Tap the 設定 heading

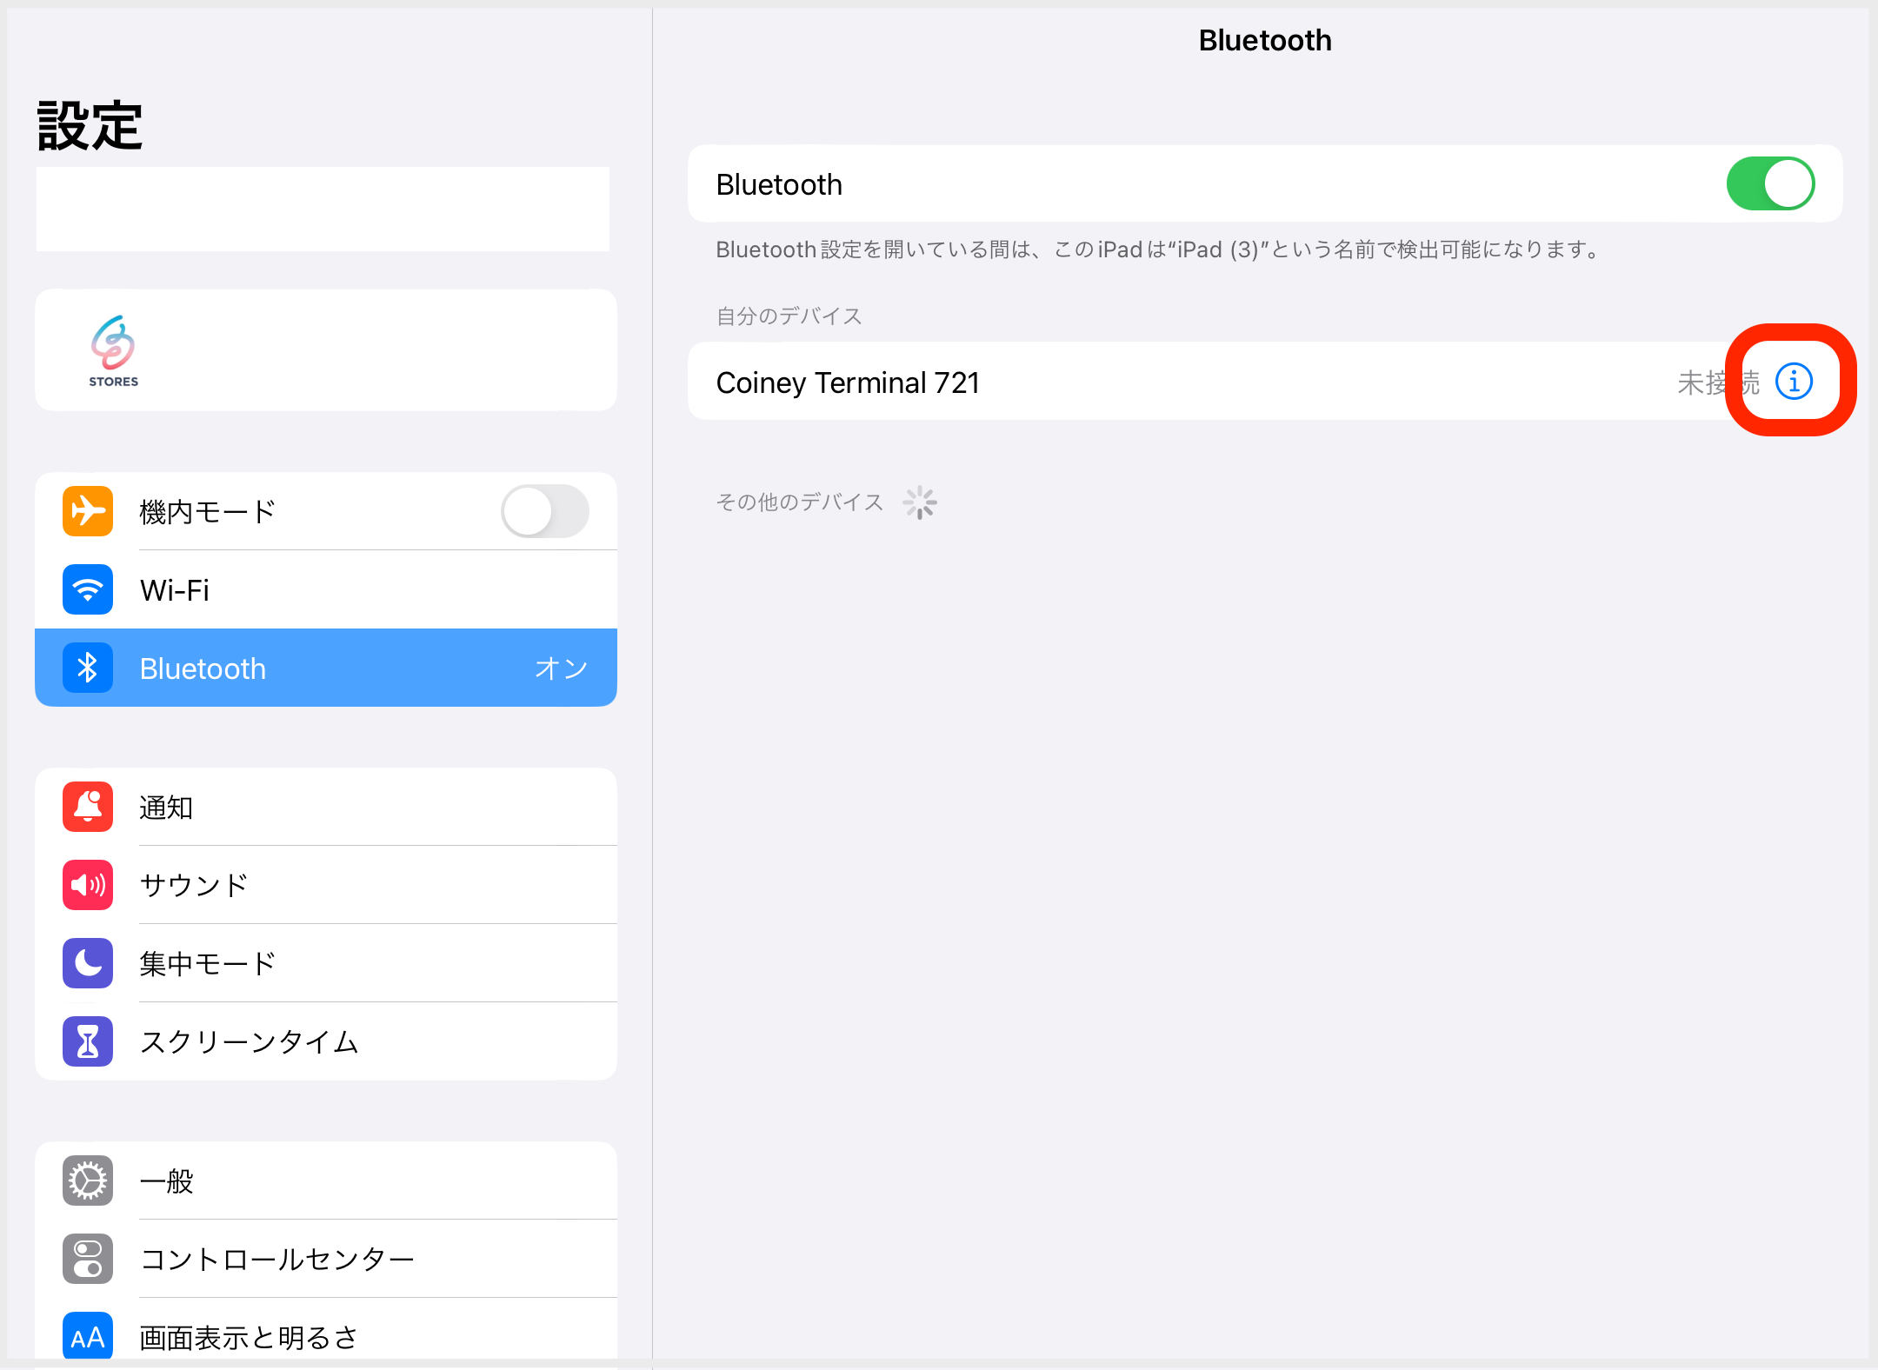pos(90,125)
